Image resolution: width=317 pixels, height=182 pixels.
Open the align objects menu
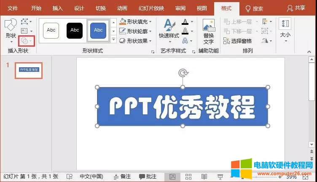point(267,21)
